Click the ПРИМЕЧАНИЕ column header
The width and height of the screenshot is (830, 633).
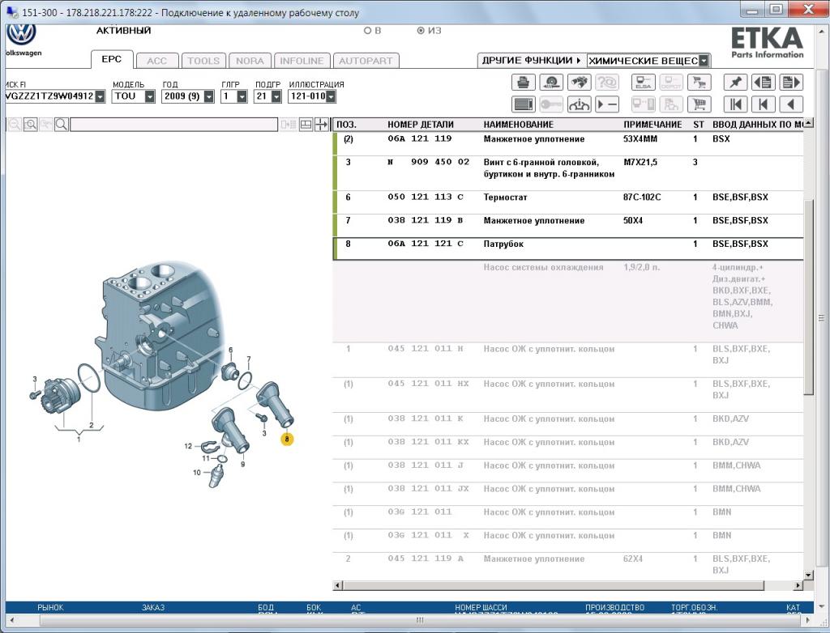click(652, 125)
